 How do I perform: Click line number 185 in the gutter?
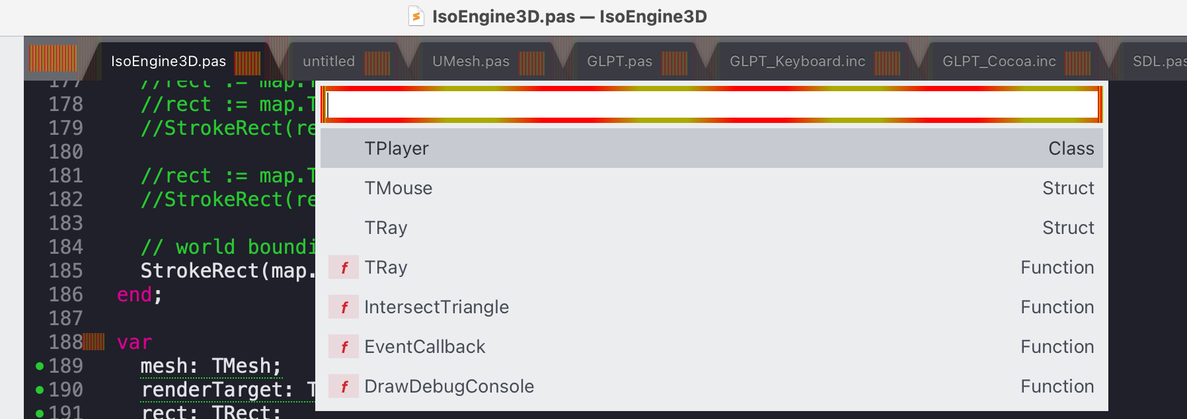point(66,270)
